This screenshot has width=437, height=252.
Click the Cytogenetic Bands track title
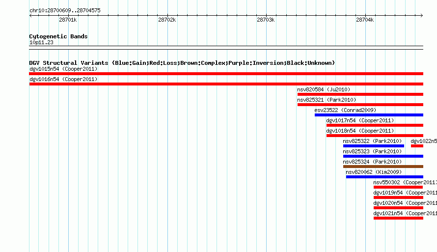(x=58, y=36)
